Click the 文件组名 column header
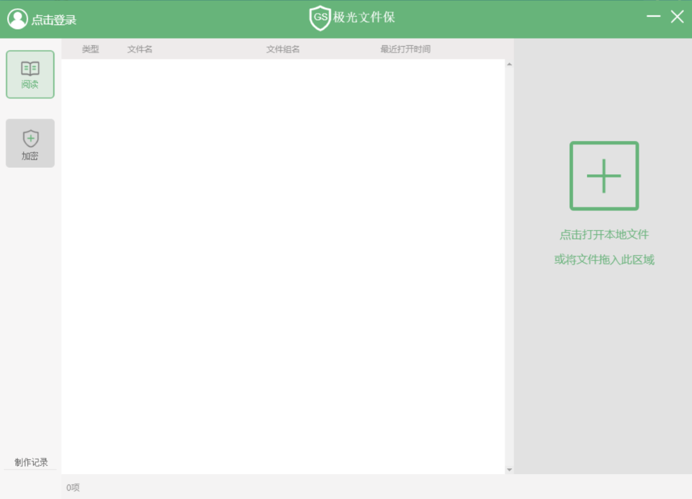 point(283,49)
